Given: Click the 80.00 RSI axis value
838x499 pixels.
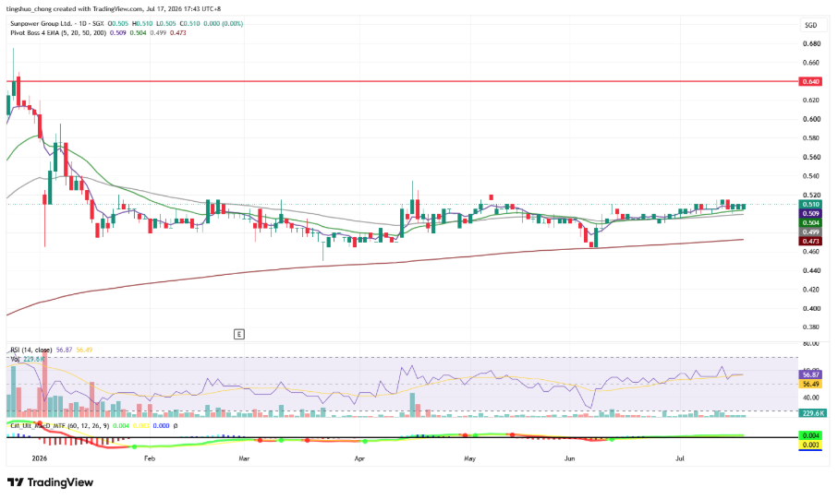Looking at the screenshot, I should coord(811,344).
